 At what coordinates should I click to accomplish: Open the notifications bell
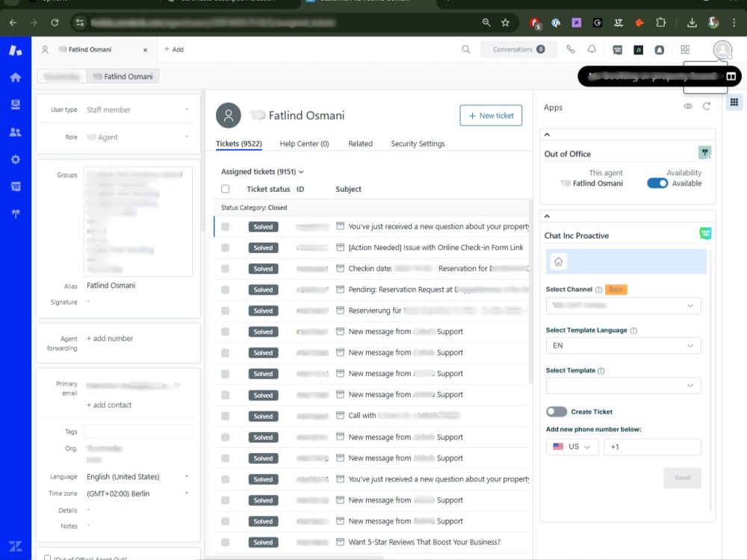pos(591,49)
